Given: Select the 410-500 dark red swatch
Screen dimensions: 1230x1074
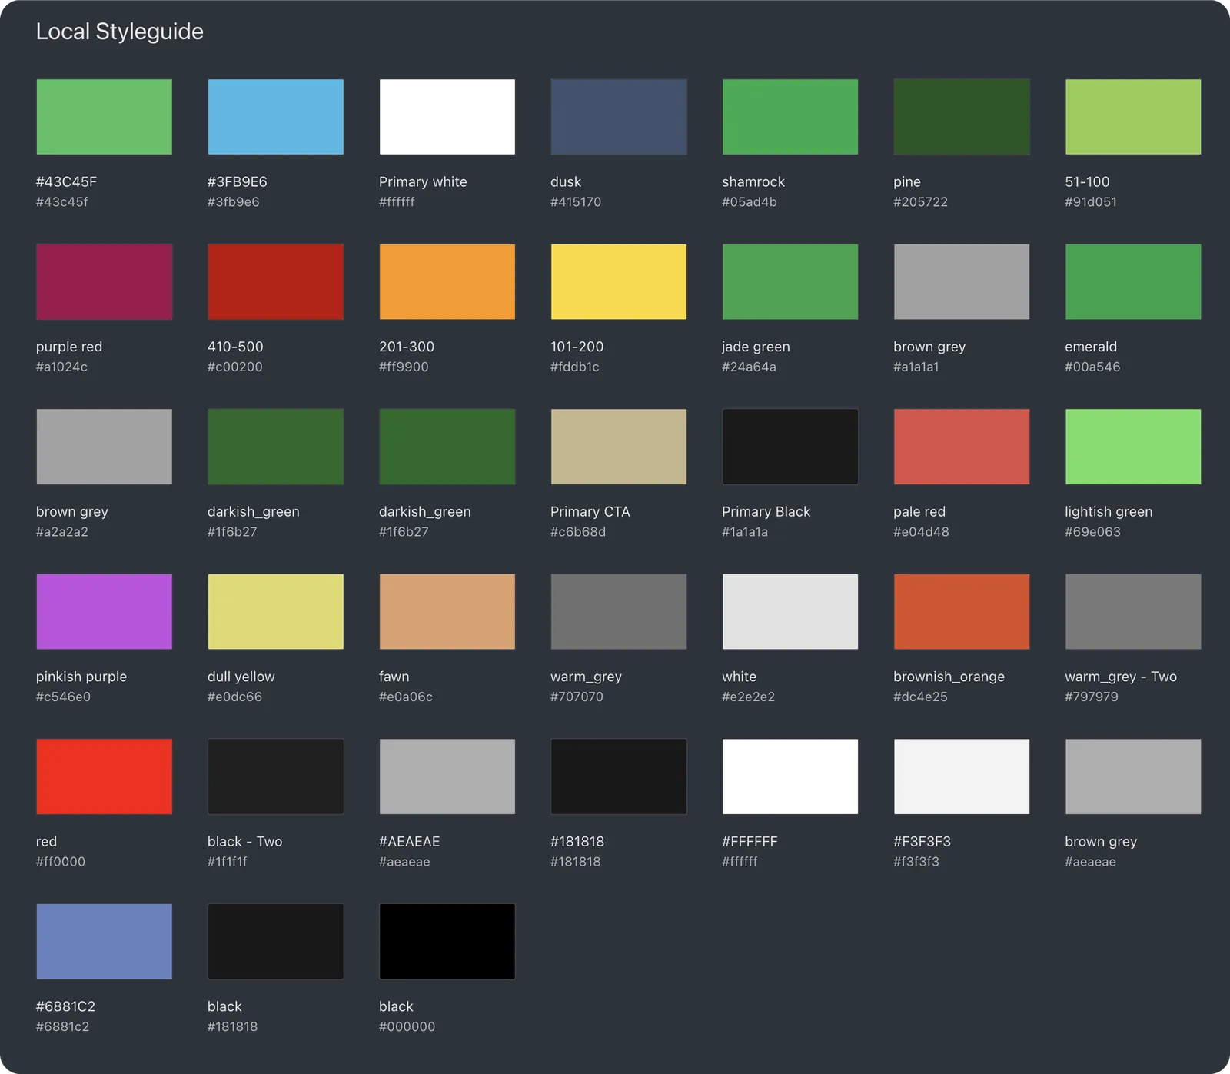Looking at the screenshot, I should click(275, 281).
